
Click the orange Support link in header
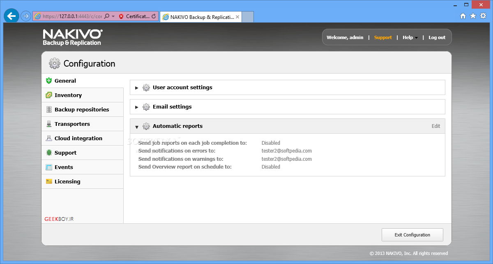(383, 37)
